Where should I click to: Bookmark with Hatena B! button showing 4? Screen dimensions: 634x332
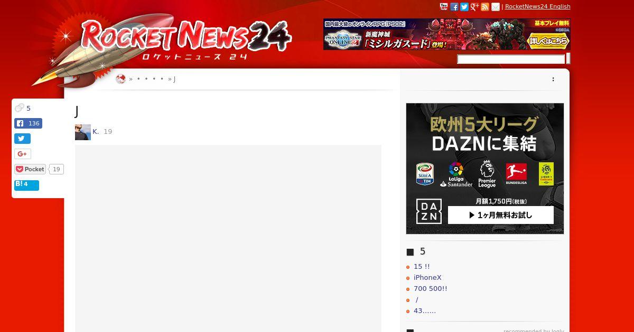coord(26,185)
